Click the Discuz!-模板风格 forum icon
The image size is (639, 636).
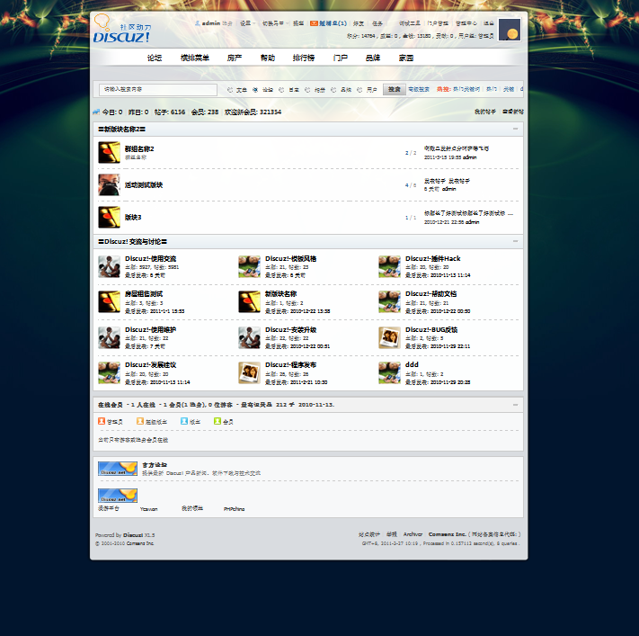pos(250,266)
